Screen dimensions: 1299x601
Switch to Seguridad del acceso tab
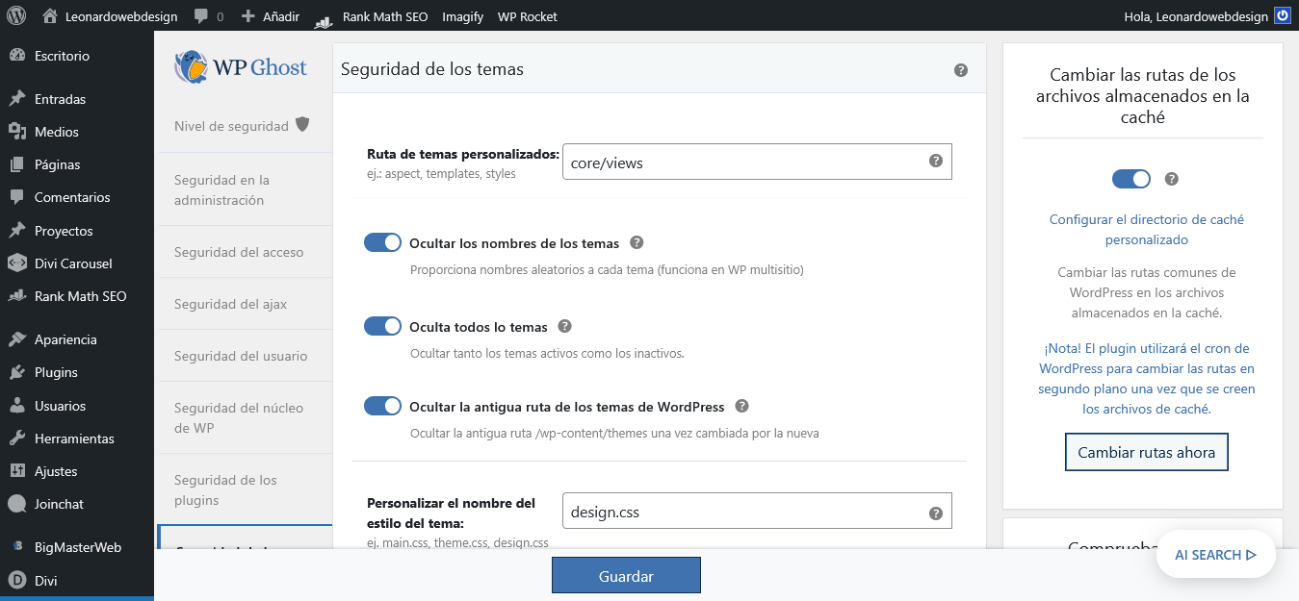(239, 252)
